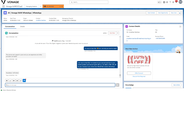Click the jonathan.kershaw email address link

coord(139,40)
